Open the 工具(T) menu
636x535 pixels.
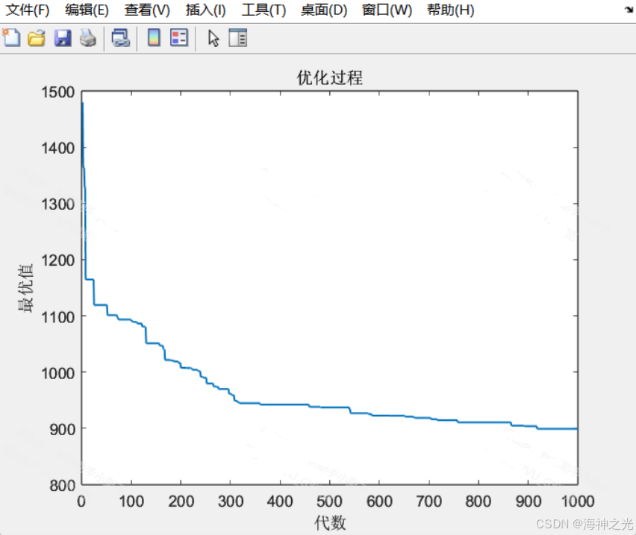point(264,10)
